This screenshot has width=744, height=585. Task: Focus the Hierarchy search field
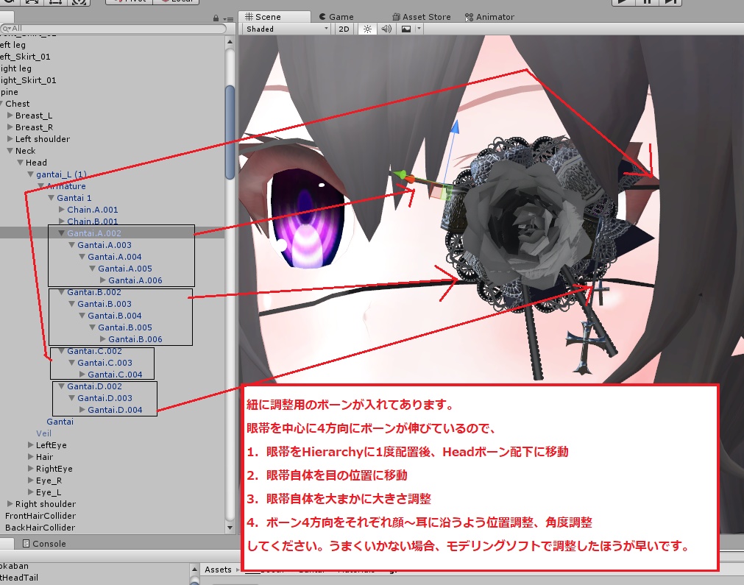click(x=114, y=29)
